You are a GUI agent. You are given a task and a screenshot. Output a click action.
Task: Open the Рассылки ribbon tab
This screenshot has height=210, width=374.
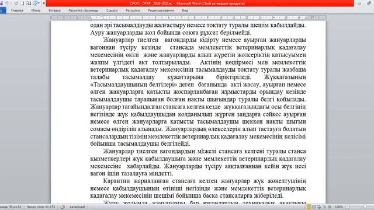click(133, 10)
